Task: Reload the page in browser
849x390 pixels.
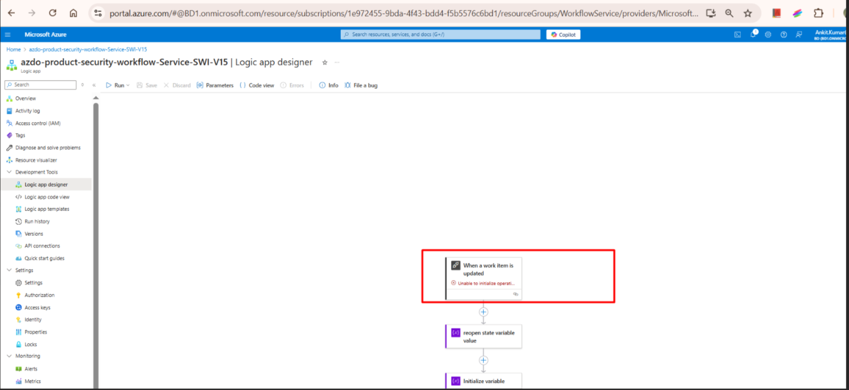Action: pos(52,13)
